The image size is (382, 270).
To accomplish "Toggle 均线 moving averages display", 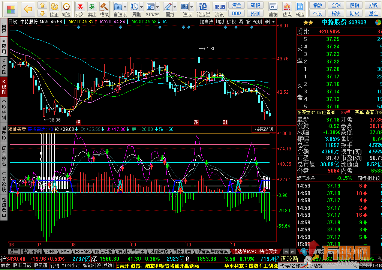I will coord(220,22).
